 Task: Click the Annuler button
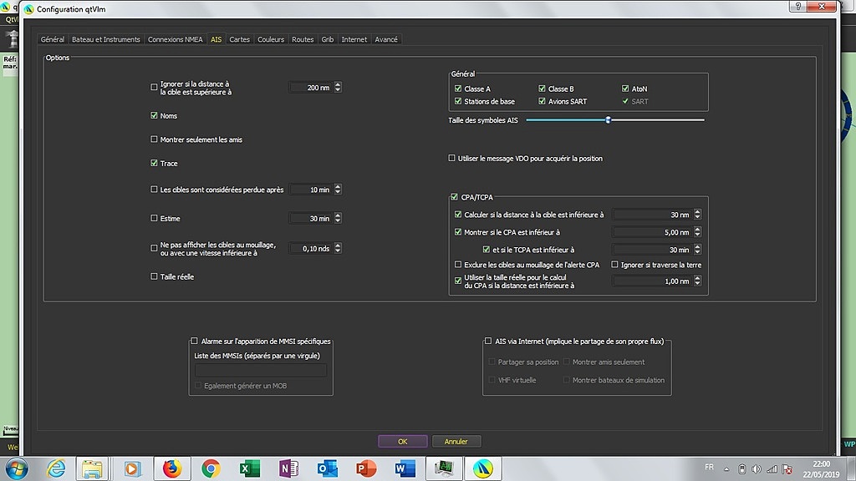coord(456,441)
